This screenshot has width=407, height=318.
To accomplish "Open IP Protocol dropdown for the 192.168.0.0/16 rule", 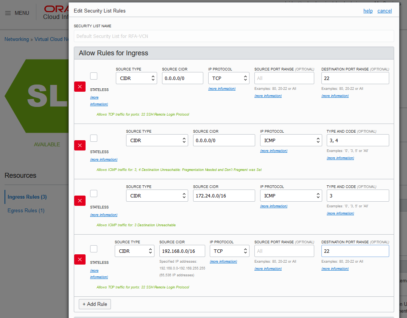I will click(x=229, y=251).
